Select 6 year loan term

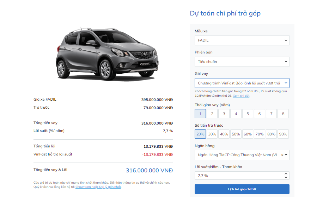(x=259, y=114)
